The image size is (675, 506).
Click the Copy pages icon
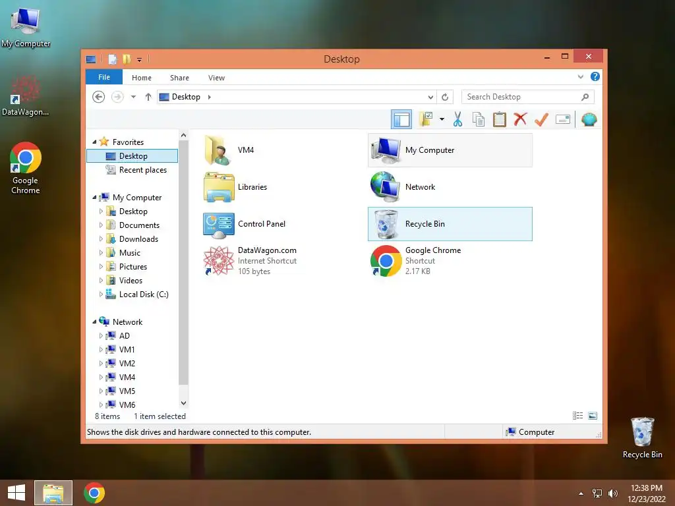(479, 119)
